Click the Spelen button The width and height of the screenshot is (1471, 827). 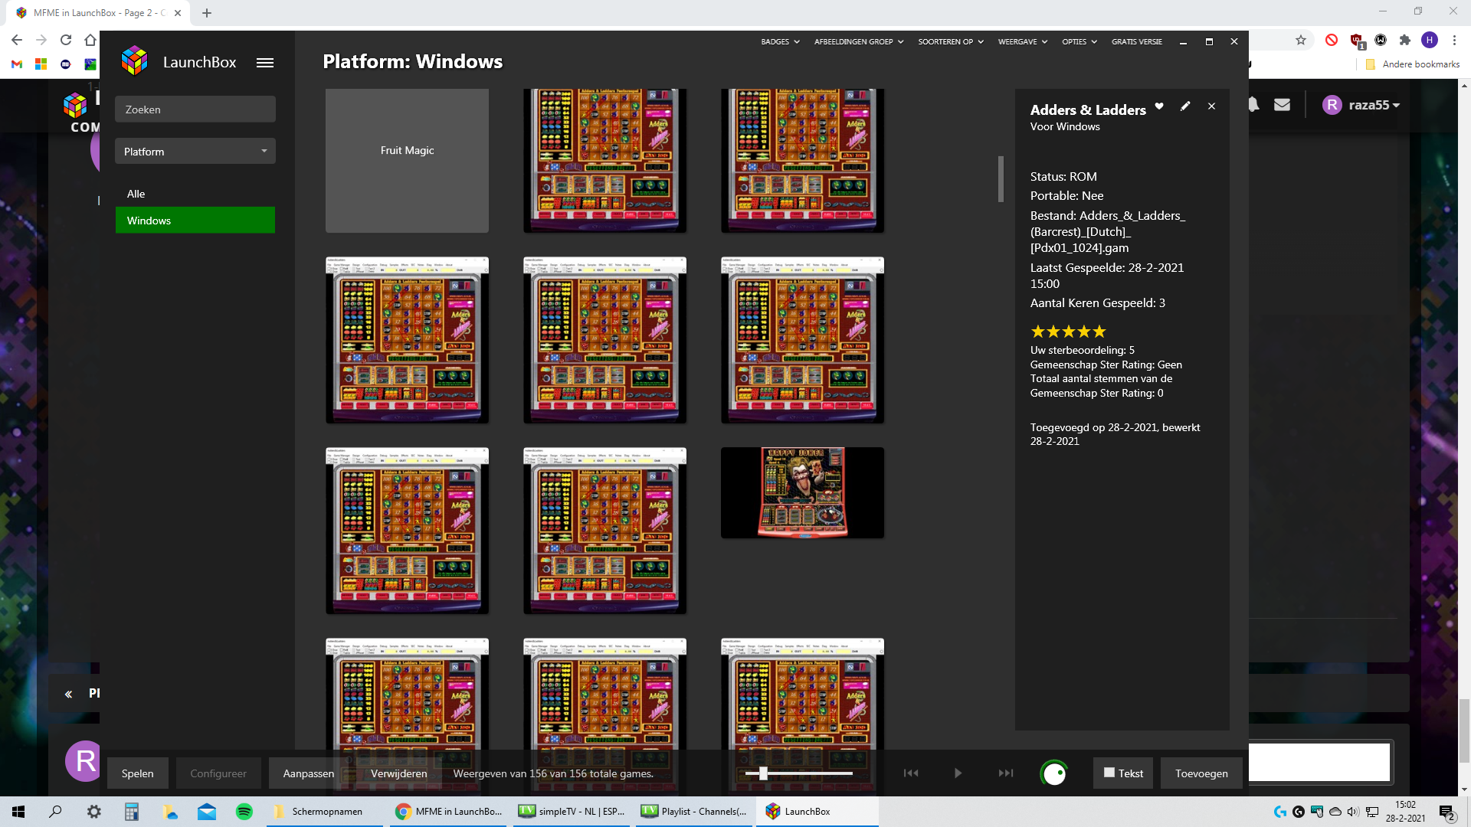[x=138, y=773]
